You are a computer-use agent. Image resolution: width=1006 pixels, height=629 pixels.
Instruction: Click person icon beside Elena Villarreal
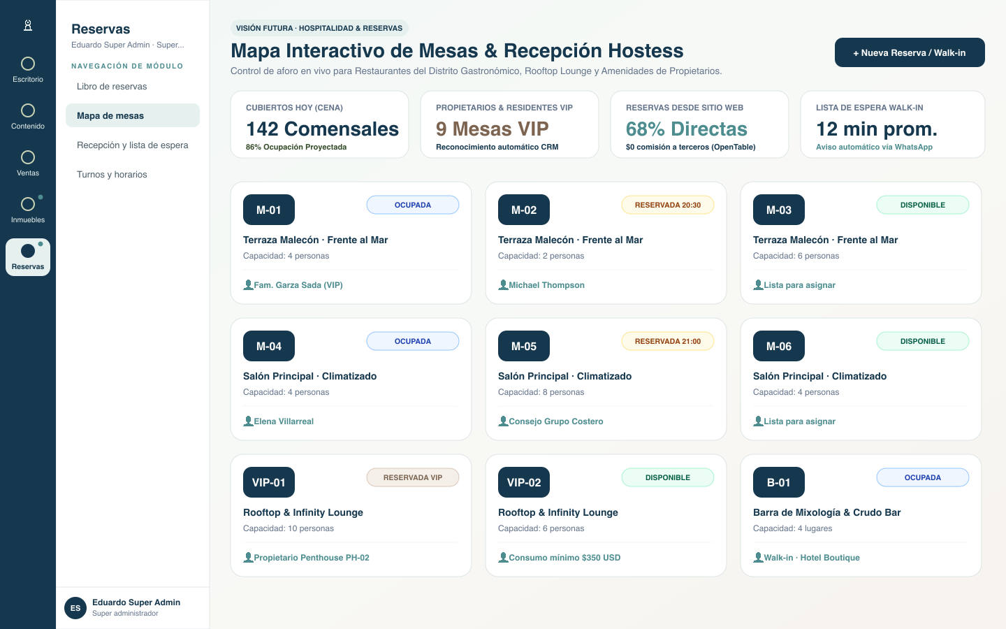248,421
